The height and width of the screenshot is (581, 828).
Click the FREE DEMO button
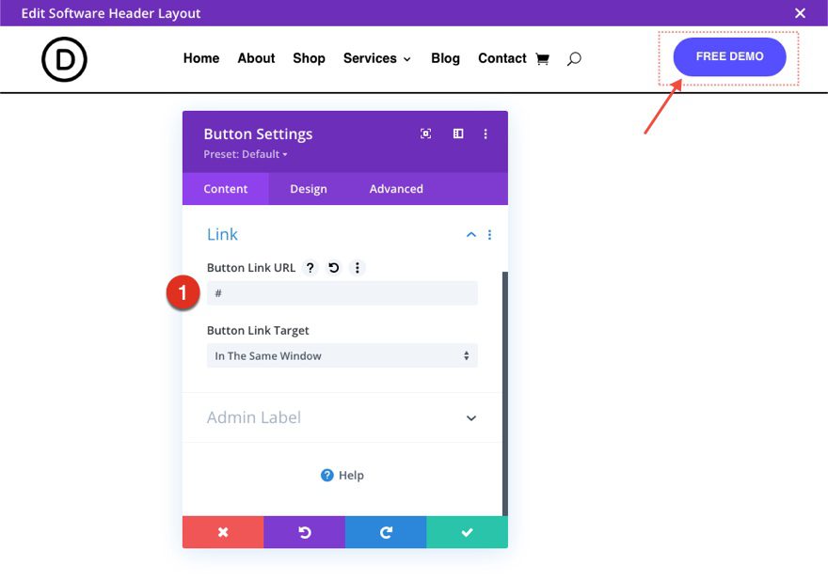click(729, 56)
